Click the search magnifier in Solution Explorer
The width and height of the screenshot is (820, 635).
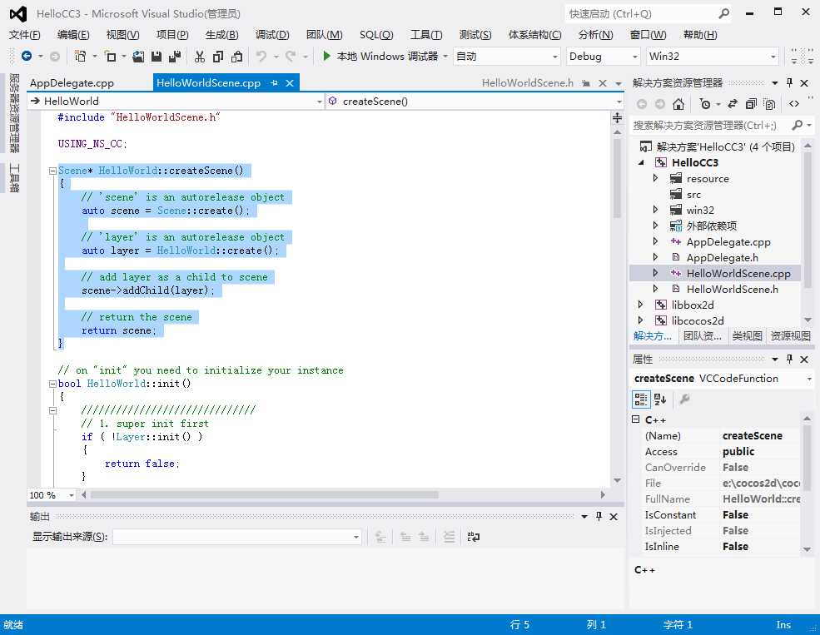[x=797, y=125]
